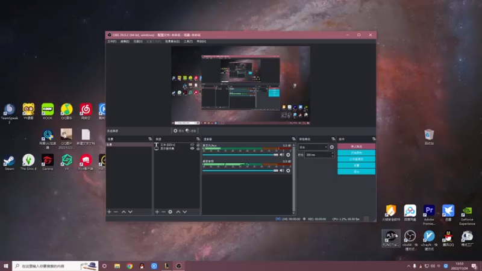The height and width of the screenshot is (271, 482).
Task: Remove the selected source with minus button
Action: click(163, 212)
